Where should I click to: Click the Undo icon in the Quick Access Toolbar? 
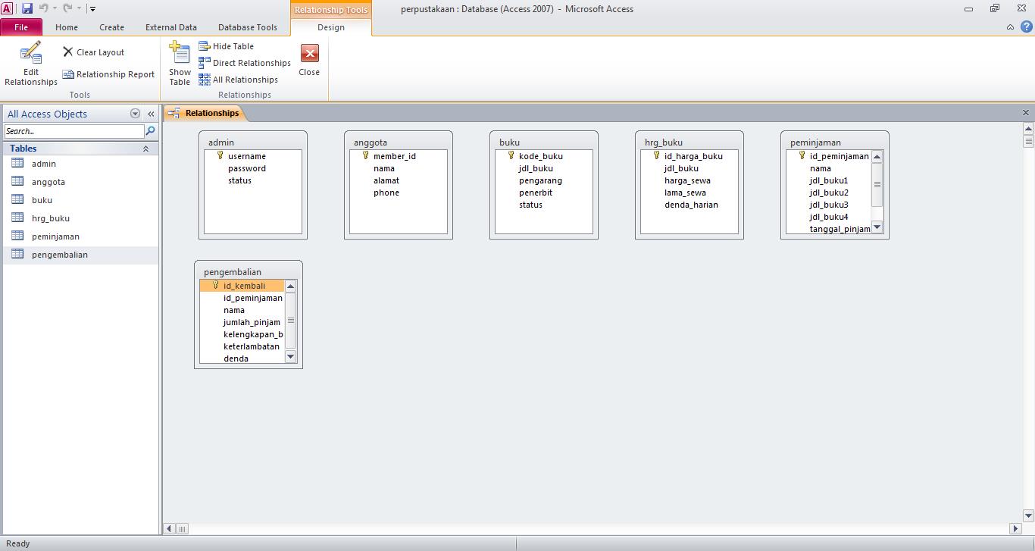point(44,8)
